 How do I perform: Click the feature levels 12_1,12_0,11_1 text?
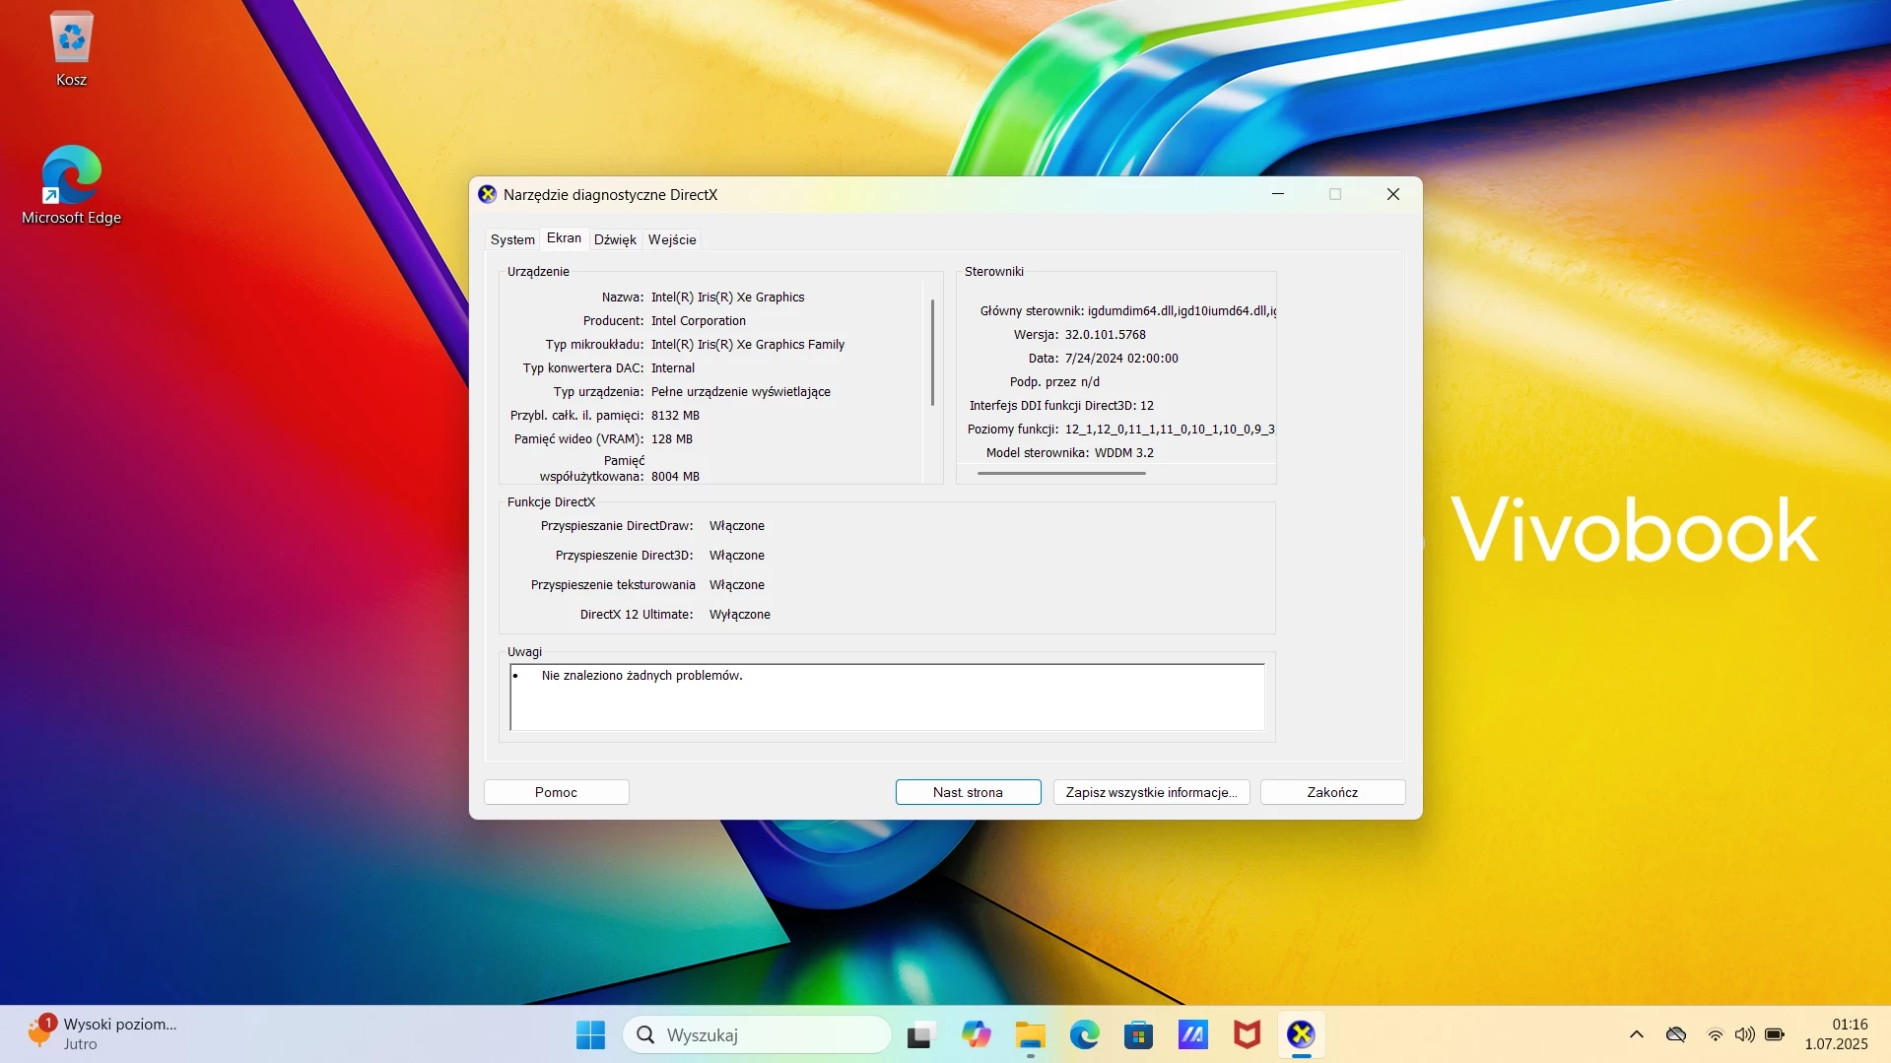pyautogui.click(x=1170, y=429)
